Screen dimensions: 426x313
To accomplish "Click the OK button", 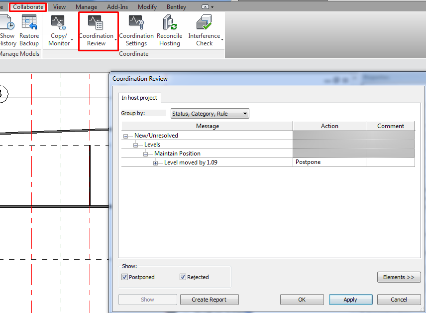I will 302,300.
